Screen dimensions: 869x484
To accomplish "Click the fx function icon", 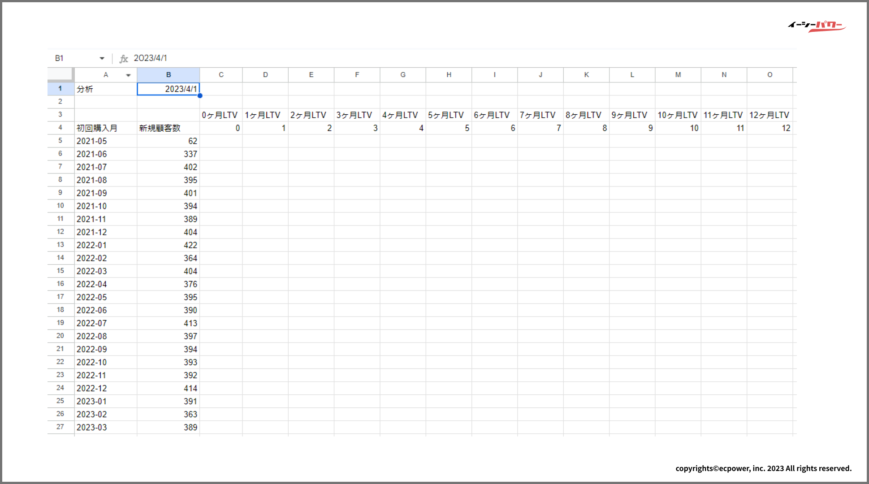I will 124,59.
